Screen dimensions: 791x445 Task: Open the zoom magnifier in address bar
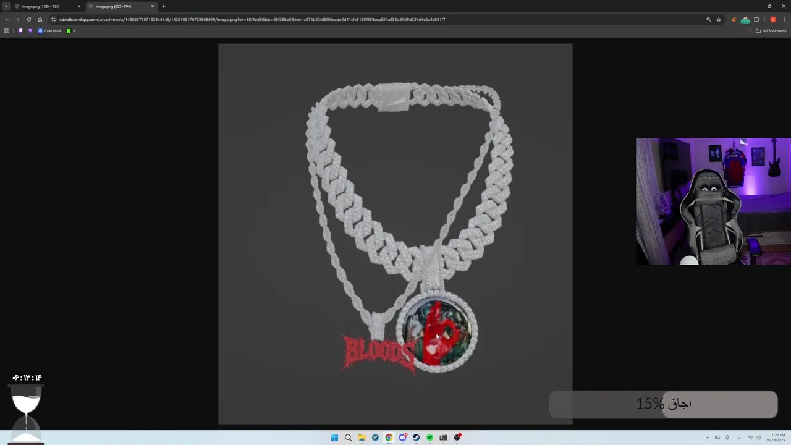click(x=709, y=19)
